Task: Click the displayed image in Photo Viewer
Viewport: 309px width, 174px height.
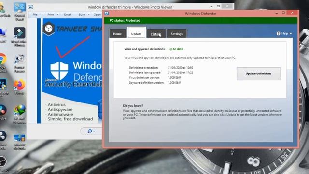Action: [x=70, y=71]
